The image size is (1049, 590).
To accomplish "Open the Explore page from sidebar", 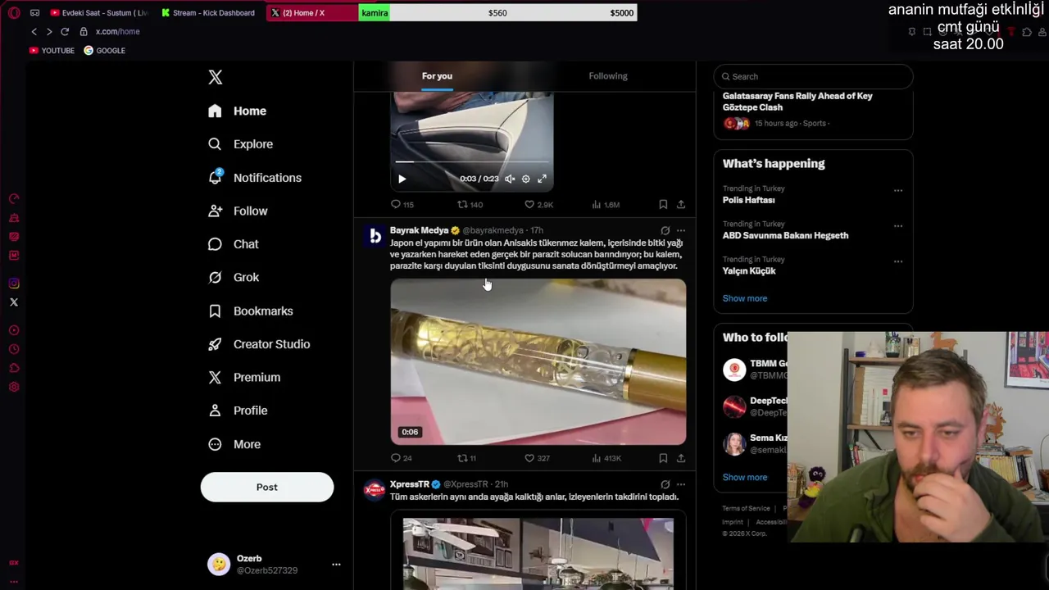I will [x=241, y=144].
